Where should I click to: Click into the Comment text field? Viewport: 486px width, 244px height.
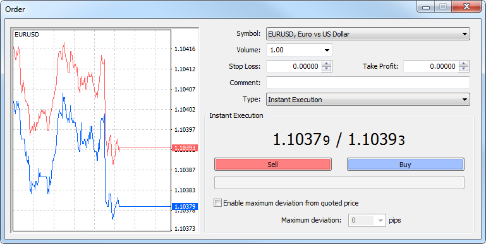pos(368,83)
